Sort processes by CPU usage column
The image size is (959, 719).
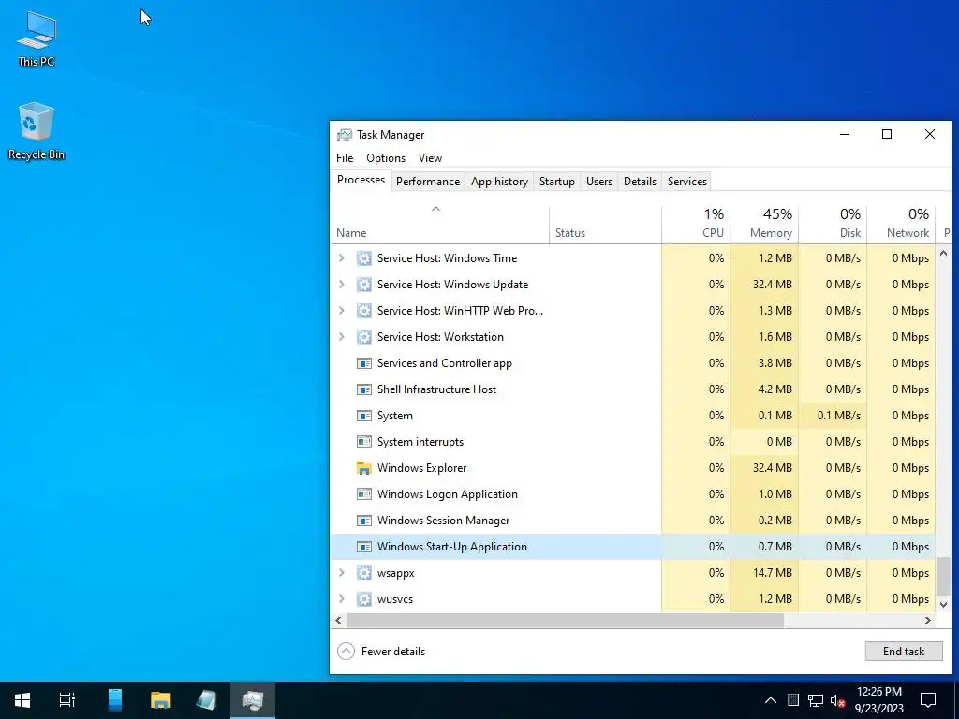(696, 225)
